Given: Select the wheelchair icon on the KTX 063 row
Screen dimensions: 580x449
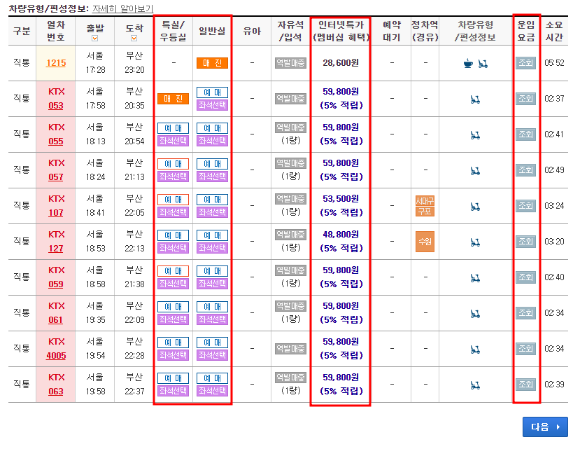Looking at the screenshot, I should [x=476, y=384].
